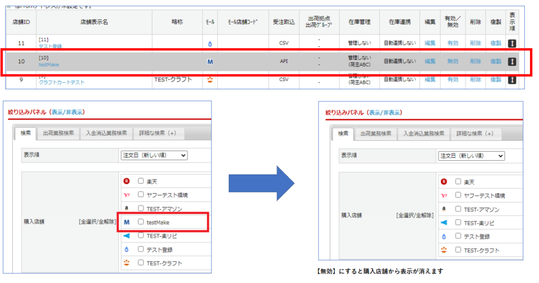539x283 pixels.
Task: Click the red Rakuten icon in the left panel
Action: point(126,181)
